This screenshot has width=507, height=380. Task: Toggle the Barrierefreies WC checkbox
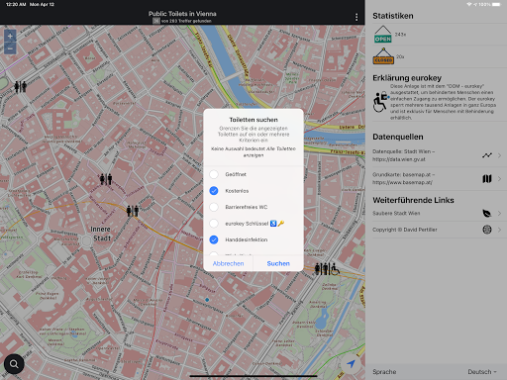coord(214,207)
